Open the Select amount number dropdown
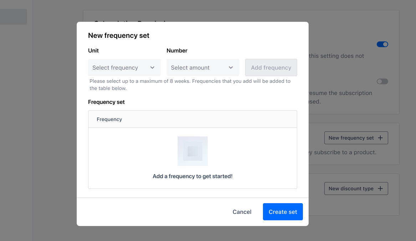 pyautogui.click(x=203, y=68)
